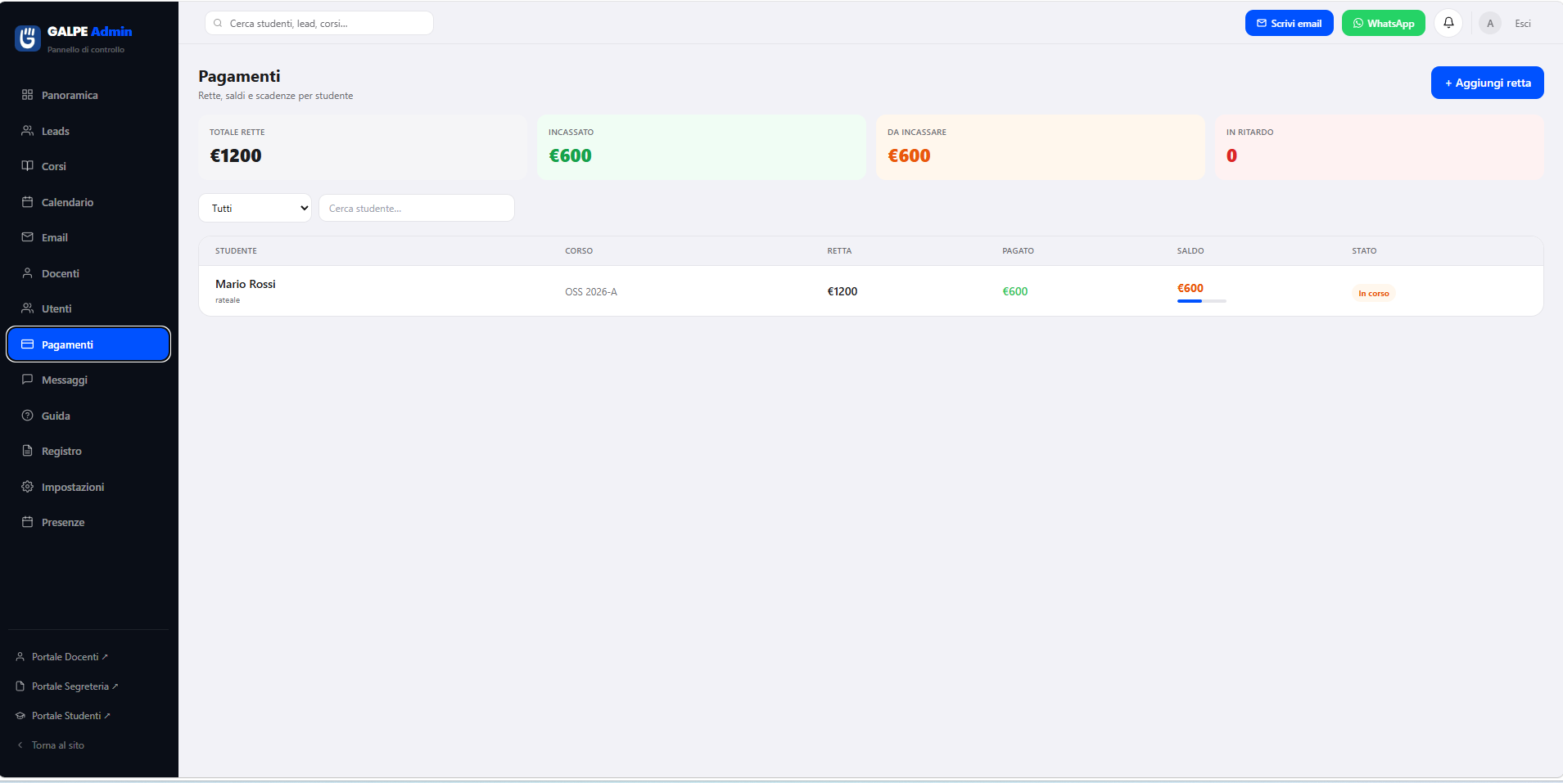This screenshot has height=783, width=1563.
Task: Open Impostazioni via its gear icon
Action: click(x=27, y=487)
